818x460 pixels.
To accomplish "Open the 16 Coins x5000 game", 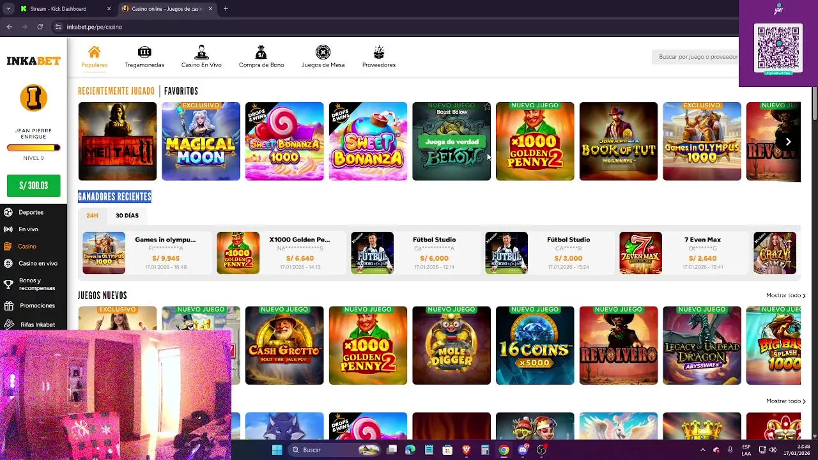I will click(x=535, y=346).
